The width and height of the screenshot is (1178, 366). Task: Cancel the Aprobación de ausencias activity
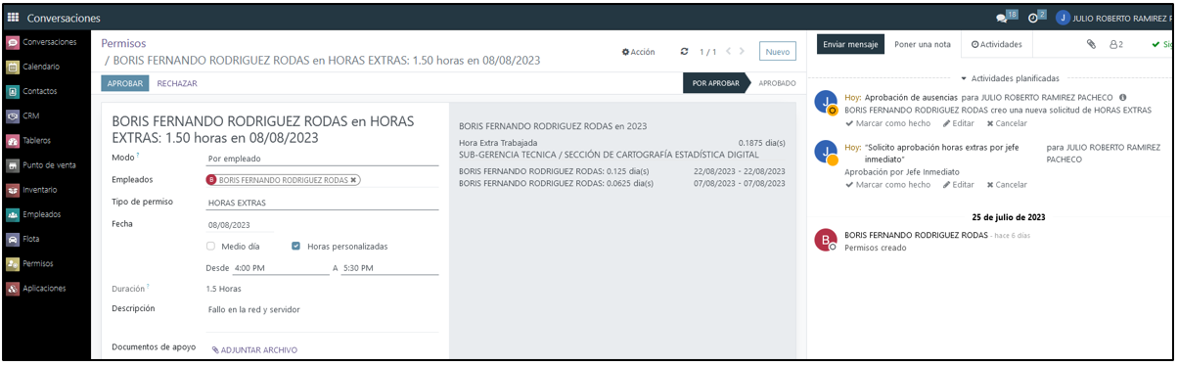click(x=1007, y=123)
